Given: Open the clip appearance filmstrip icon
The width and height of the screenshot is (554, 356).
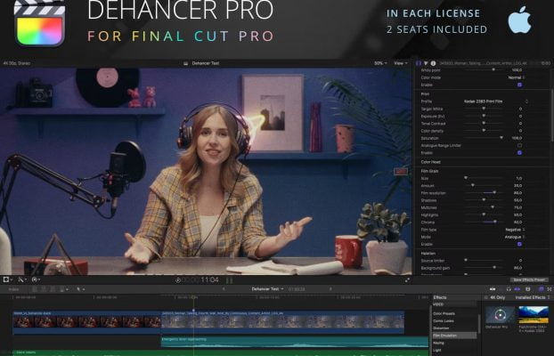Looking at the screenshot, I should [528, 289].
